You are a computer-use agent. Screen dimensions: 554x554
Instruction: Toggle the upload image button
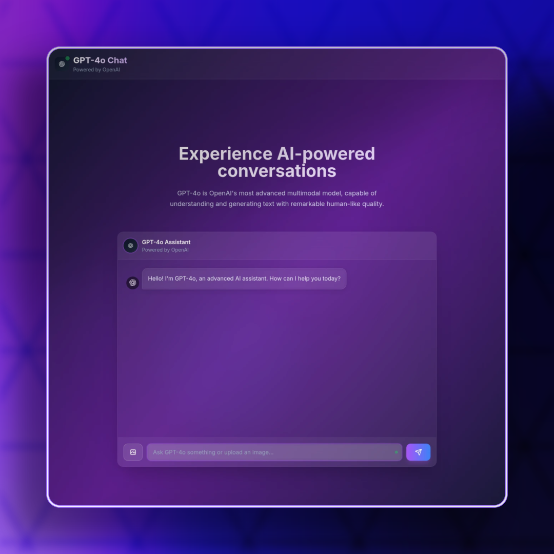pyautogui.click(x=133, y=452)
